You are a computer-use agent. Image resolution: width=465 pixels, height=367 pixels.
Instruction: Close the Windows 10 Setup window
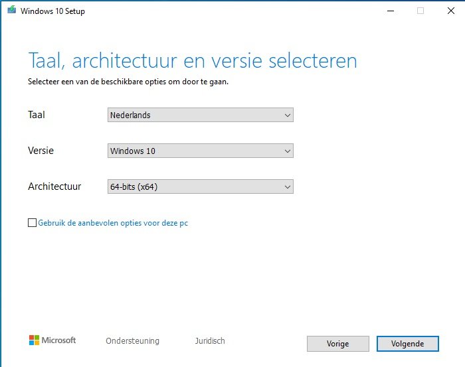point(451,11)
